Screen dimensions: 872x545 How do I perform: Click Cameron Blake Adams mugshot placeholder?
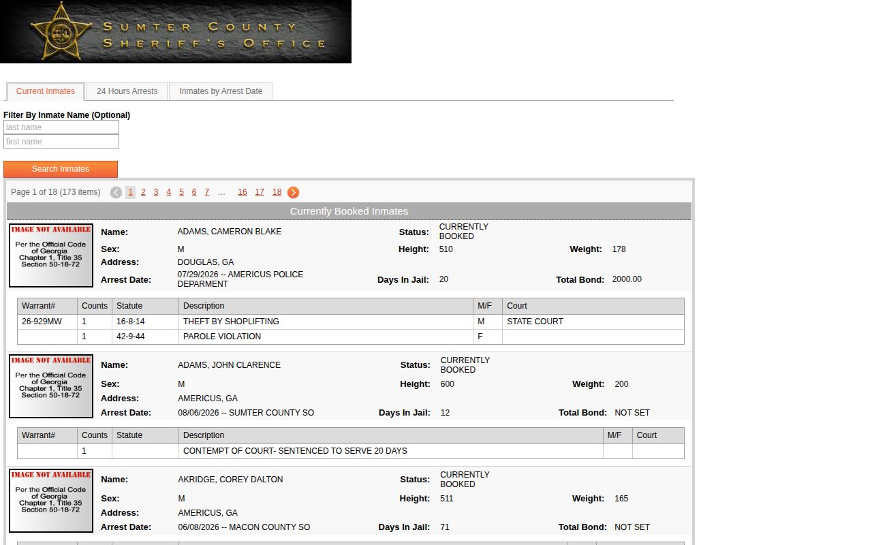(x=51, y=255)
